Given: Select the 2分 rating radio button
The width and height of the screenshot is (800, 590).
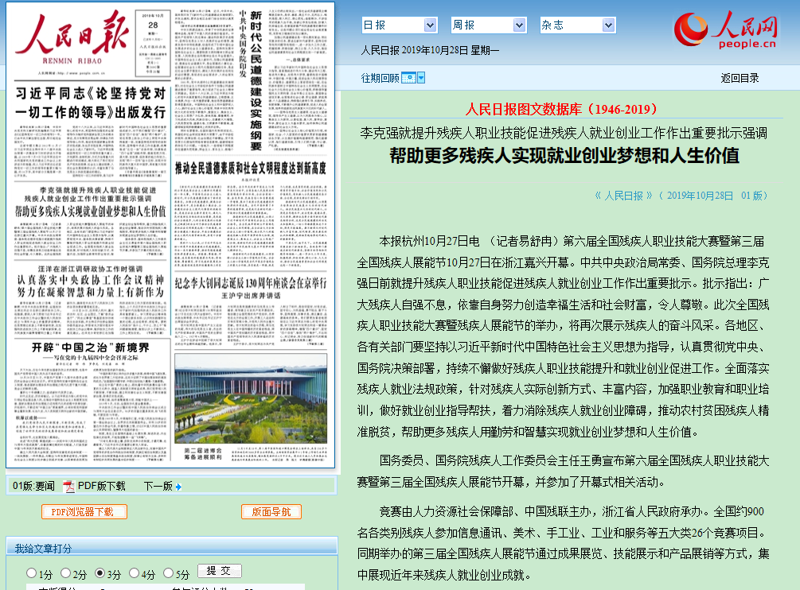Looking at the screenshot, I should [65, 573].
